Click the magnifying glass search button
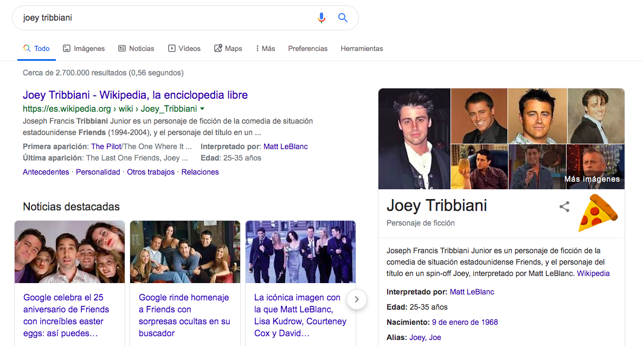643x346 pixels. 343,18
